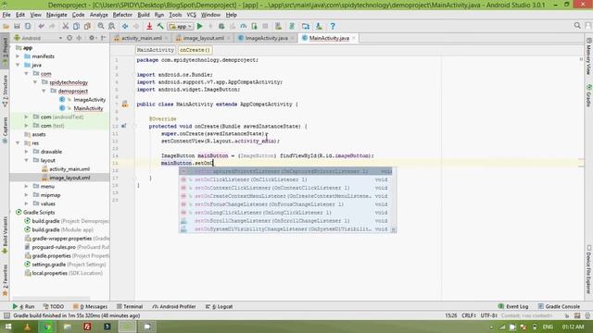Navigate Back with blue arrow

click(125, 27)
